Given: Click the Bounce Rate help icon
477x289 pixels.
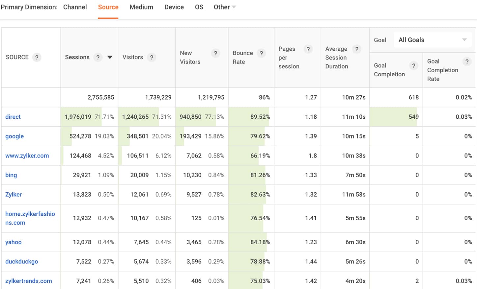Looking at the screenshot, I should pos(262,53).
